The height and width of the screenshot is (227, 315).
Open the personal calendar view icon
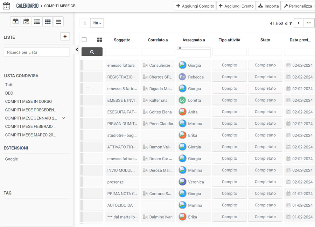pyautogui.click(x=15, y=22)
